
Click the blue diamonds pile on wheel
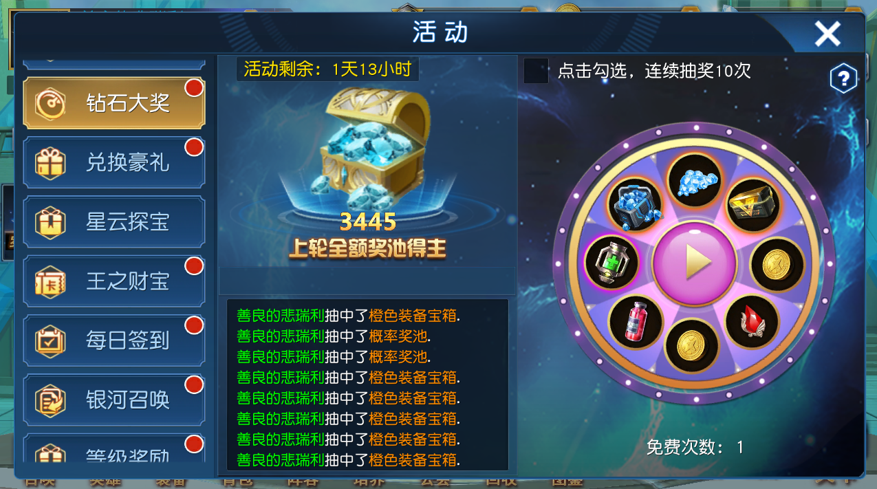695,180
